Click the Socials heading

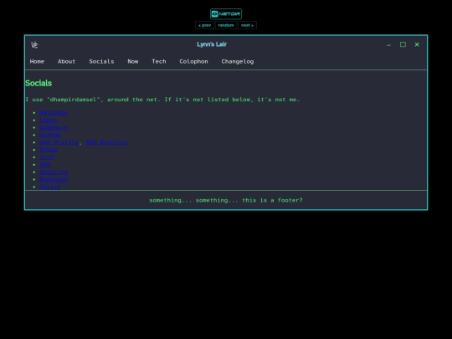(39, 84)
